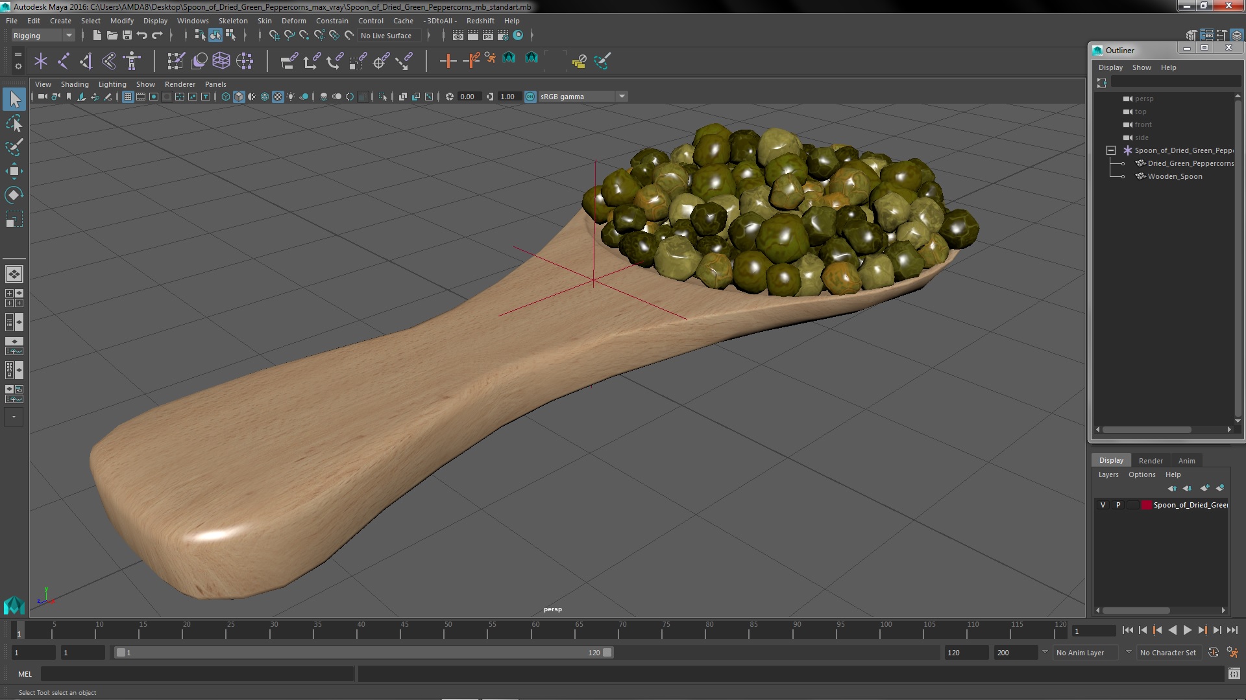Create a locator from the rigging shelf
1246x700 pixels.
(41, 62)
